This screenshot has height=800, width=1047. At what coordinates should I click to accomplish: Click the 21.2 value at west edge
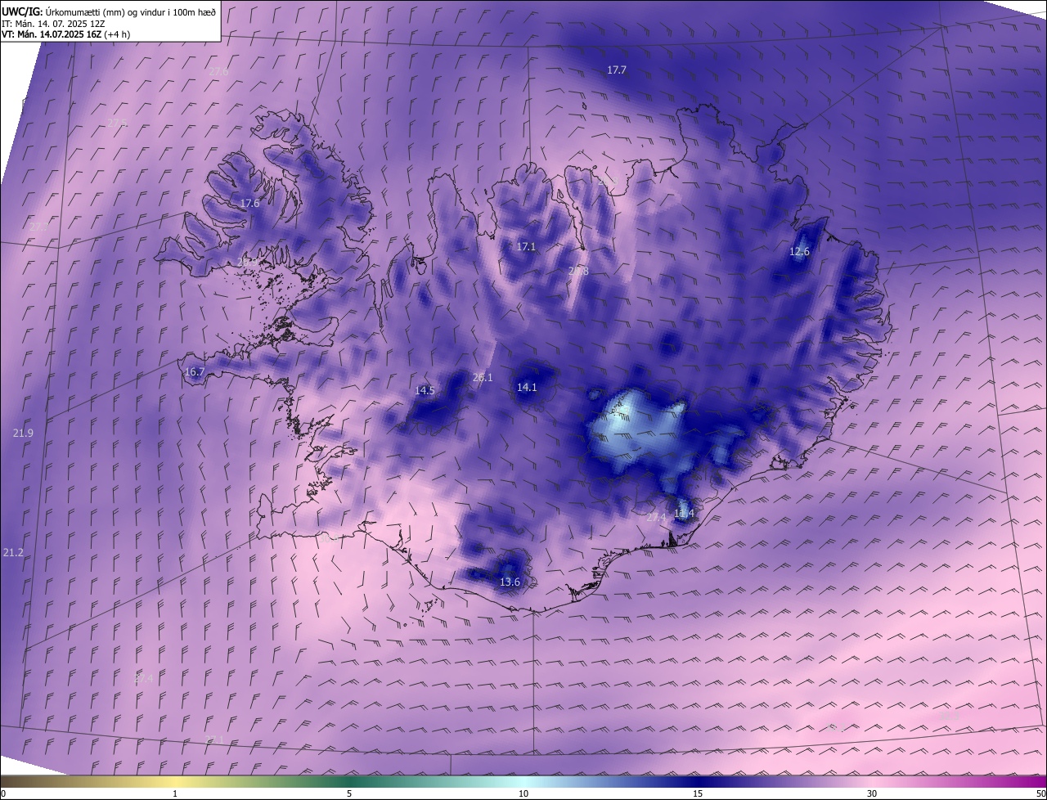pyautogui.click(x=13, y=553)
